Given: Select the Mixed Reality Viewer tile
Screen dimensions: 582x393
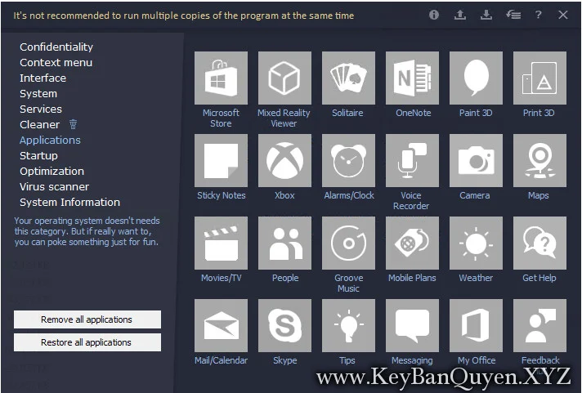Looking at the screenshot, I should [x=284, y=78].
